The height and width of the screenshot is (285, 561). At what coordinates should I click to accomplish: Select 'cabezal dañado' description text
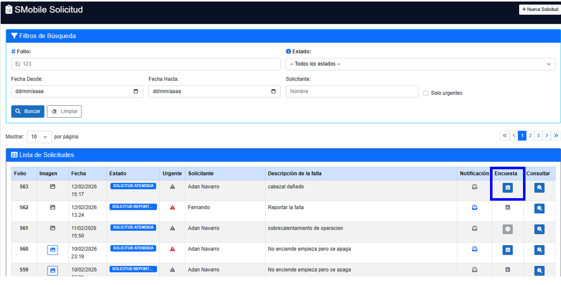[x=285, y=187]
